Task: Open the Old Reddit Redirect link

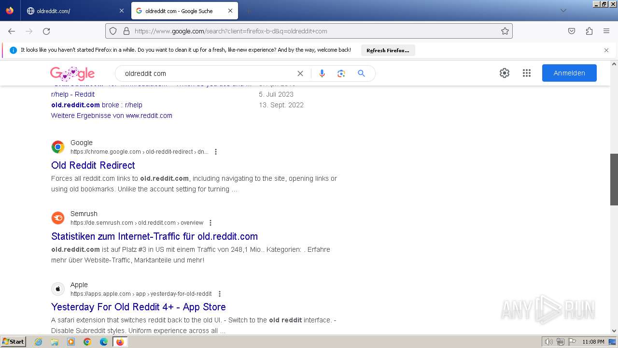Action: pyautogui.click(x=93, y=165)
